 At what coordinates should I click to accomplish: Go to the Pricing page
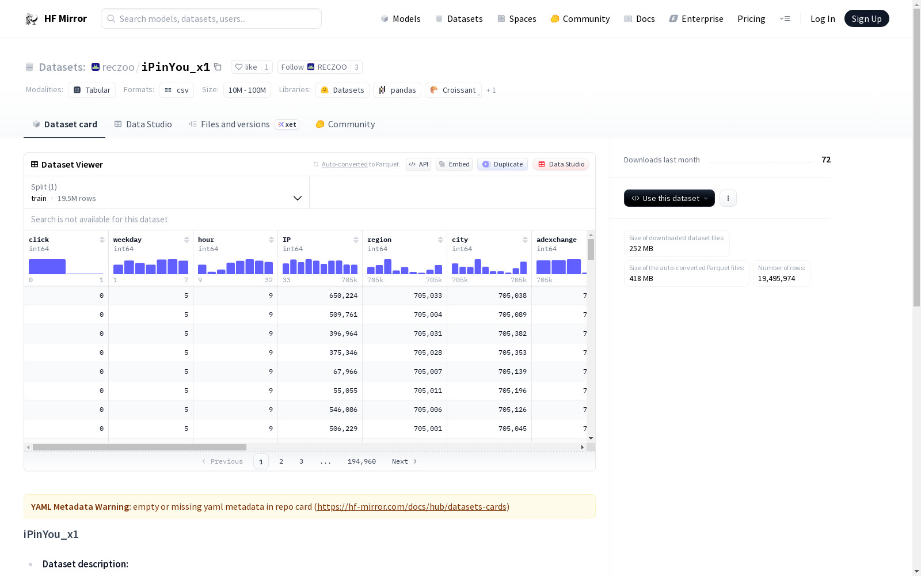coord(751,19)
